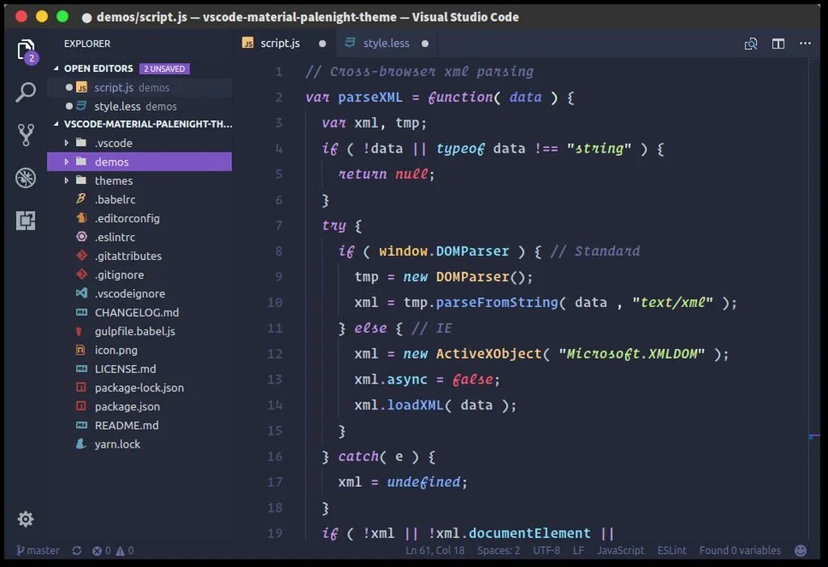
Task: Open the Extensions view icon
Action: point(26,220)
